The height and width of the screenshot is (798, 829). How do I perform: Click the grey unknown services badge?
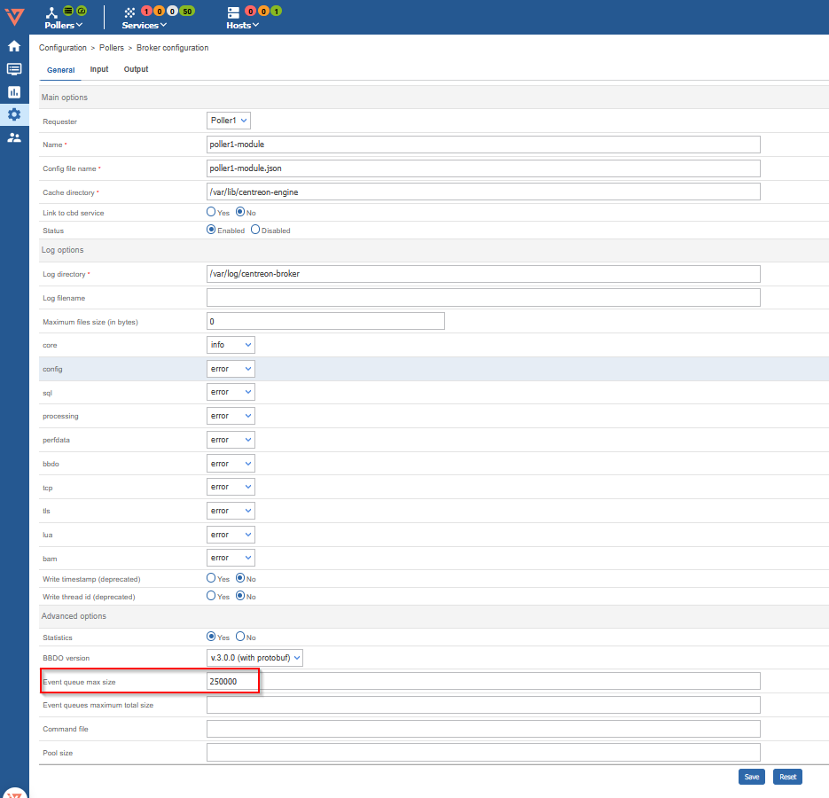(x=172, y=12)
